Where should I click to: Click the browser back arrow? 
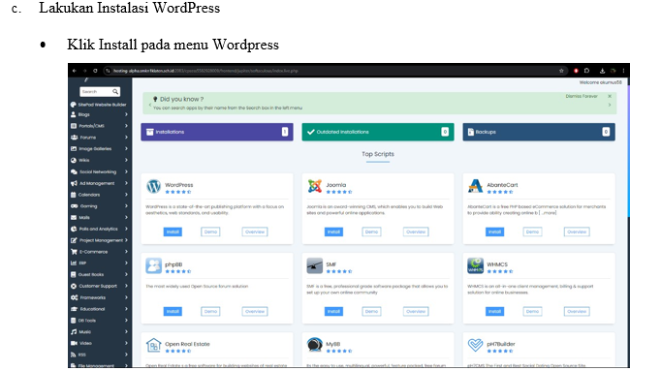75,71
